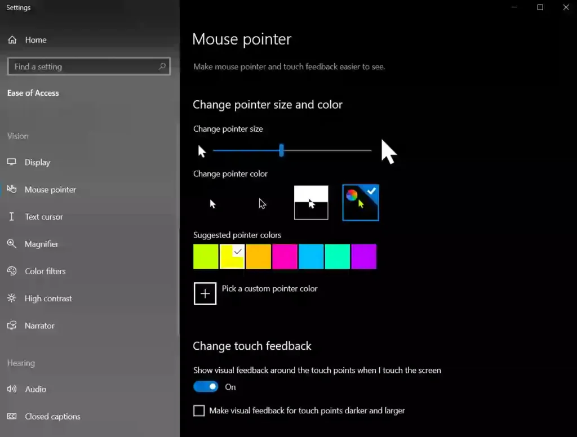This screenshot has height=437, width=577.
Task: Go to Settings Home
Action: 35,40
